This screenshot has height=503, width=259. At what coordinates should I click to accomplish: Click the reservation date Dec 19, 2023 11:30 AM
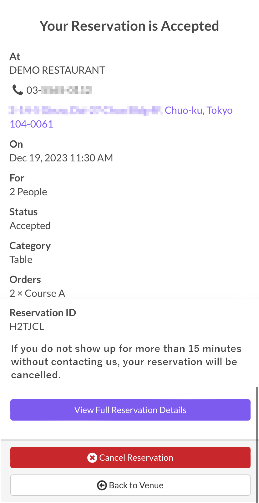(x=61, y=158)
